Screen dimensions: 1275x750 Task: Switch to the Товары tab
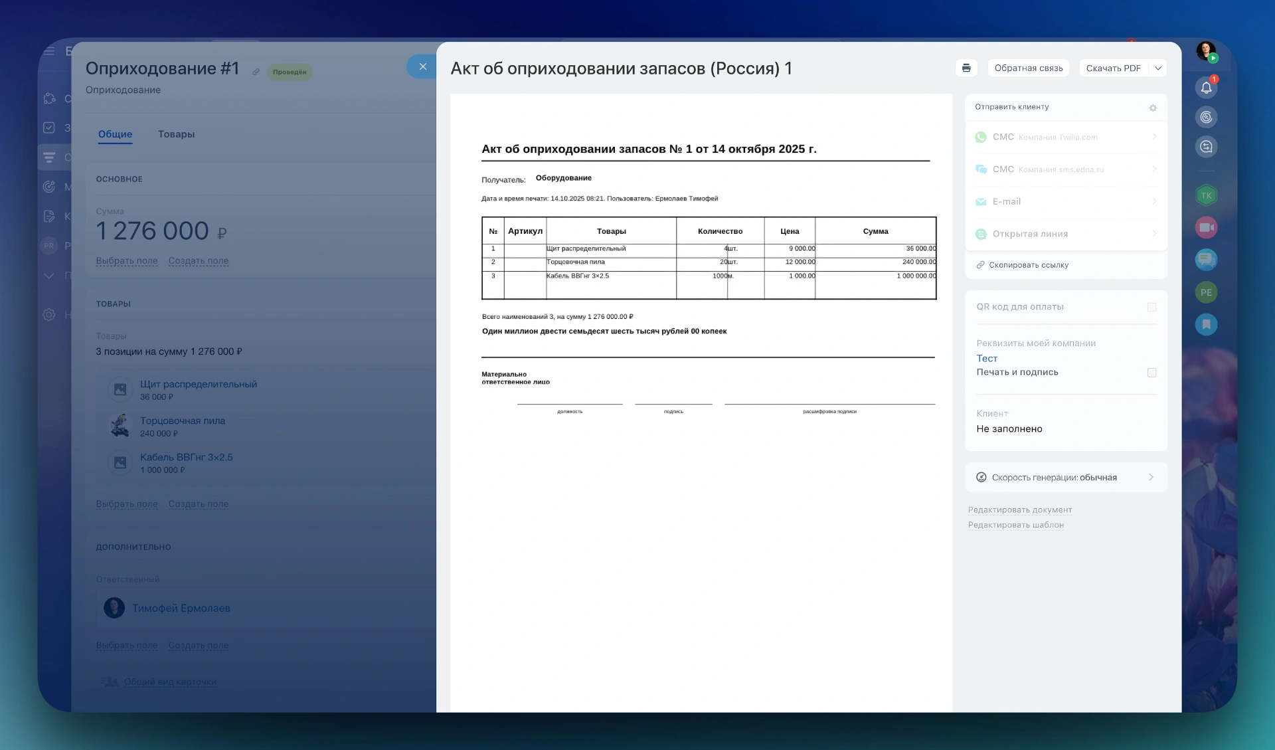(x=176, y=134)
